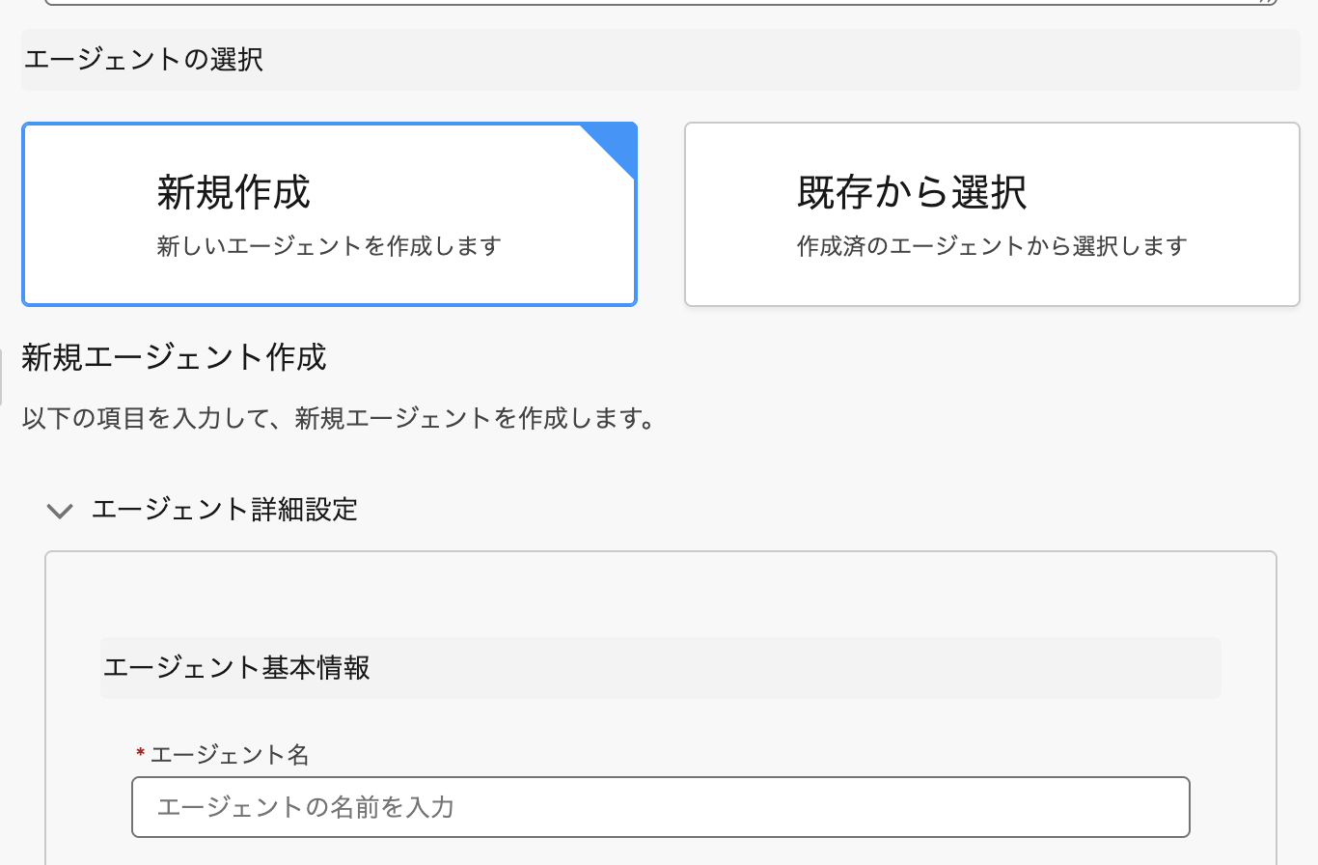The width and height of the screenshot is (1318, 865).
Task: Click the 既存から選択 card title text
Action: pos(912,192)
